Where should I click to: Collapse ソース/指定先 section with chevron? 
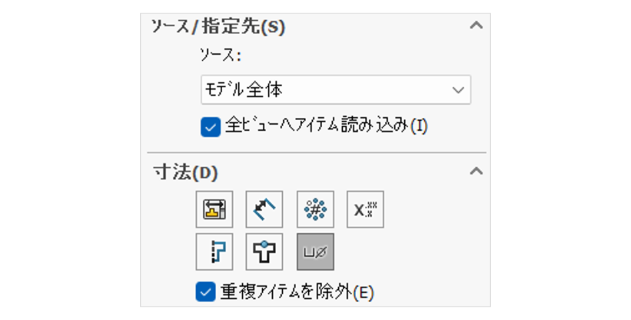tap(475, 27)
